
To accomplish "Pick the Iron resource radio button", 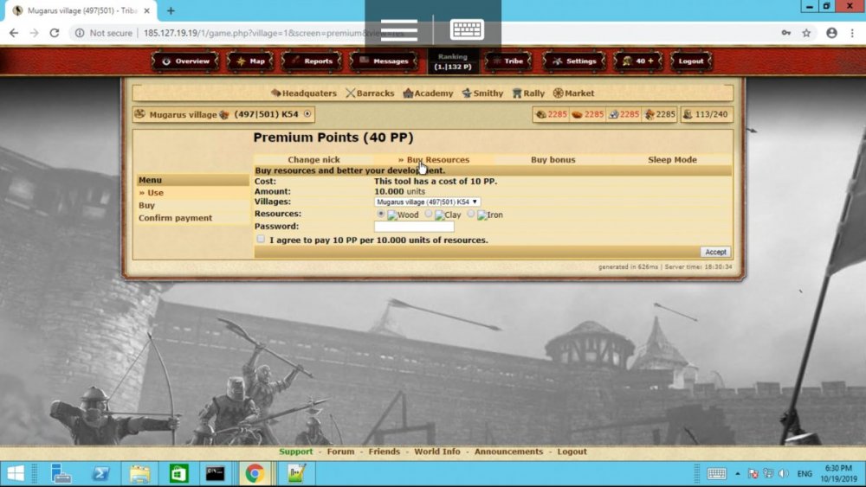I will tap(471, 214).
